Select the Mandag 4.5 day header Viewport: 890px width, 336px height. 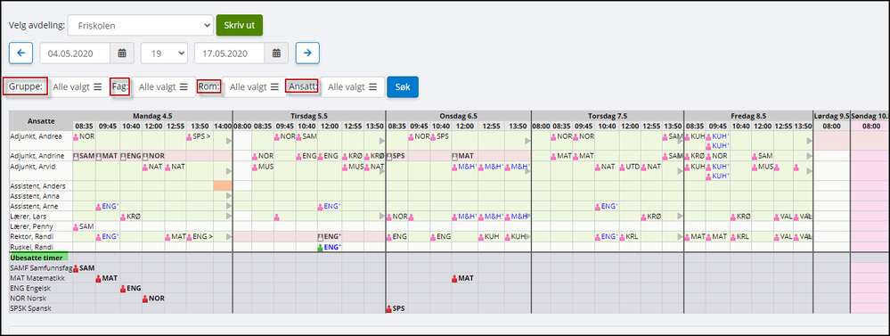pyautogui.click(x=152, y=115)
